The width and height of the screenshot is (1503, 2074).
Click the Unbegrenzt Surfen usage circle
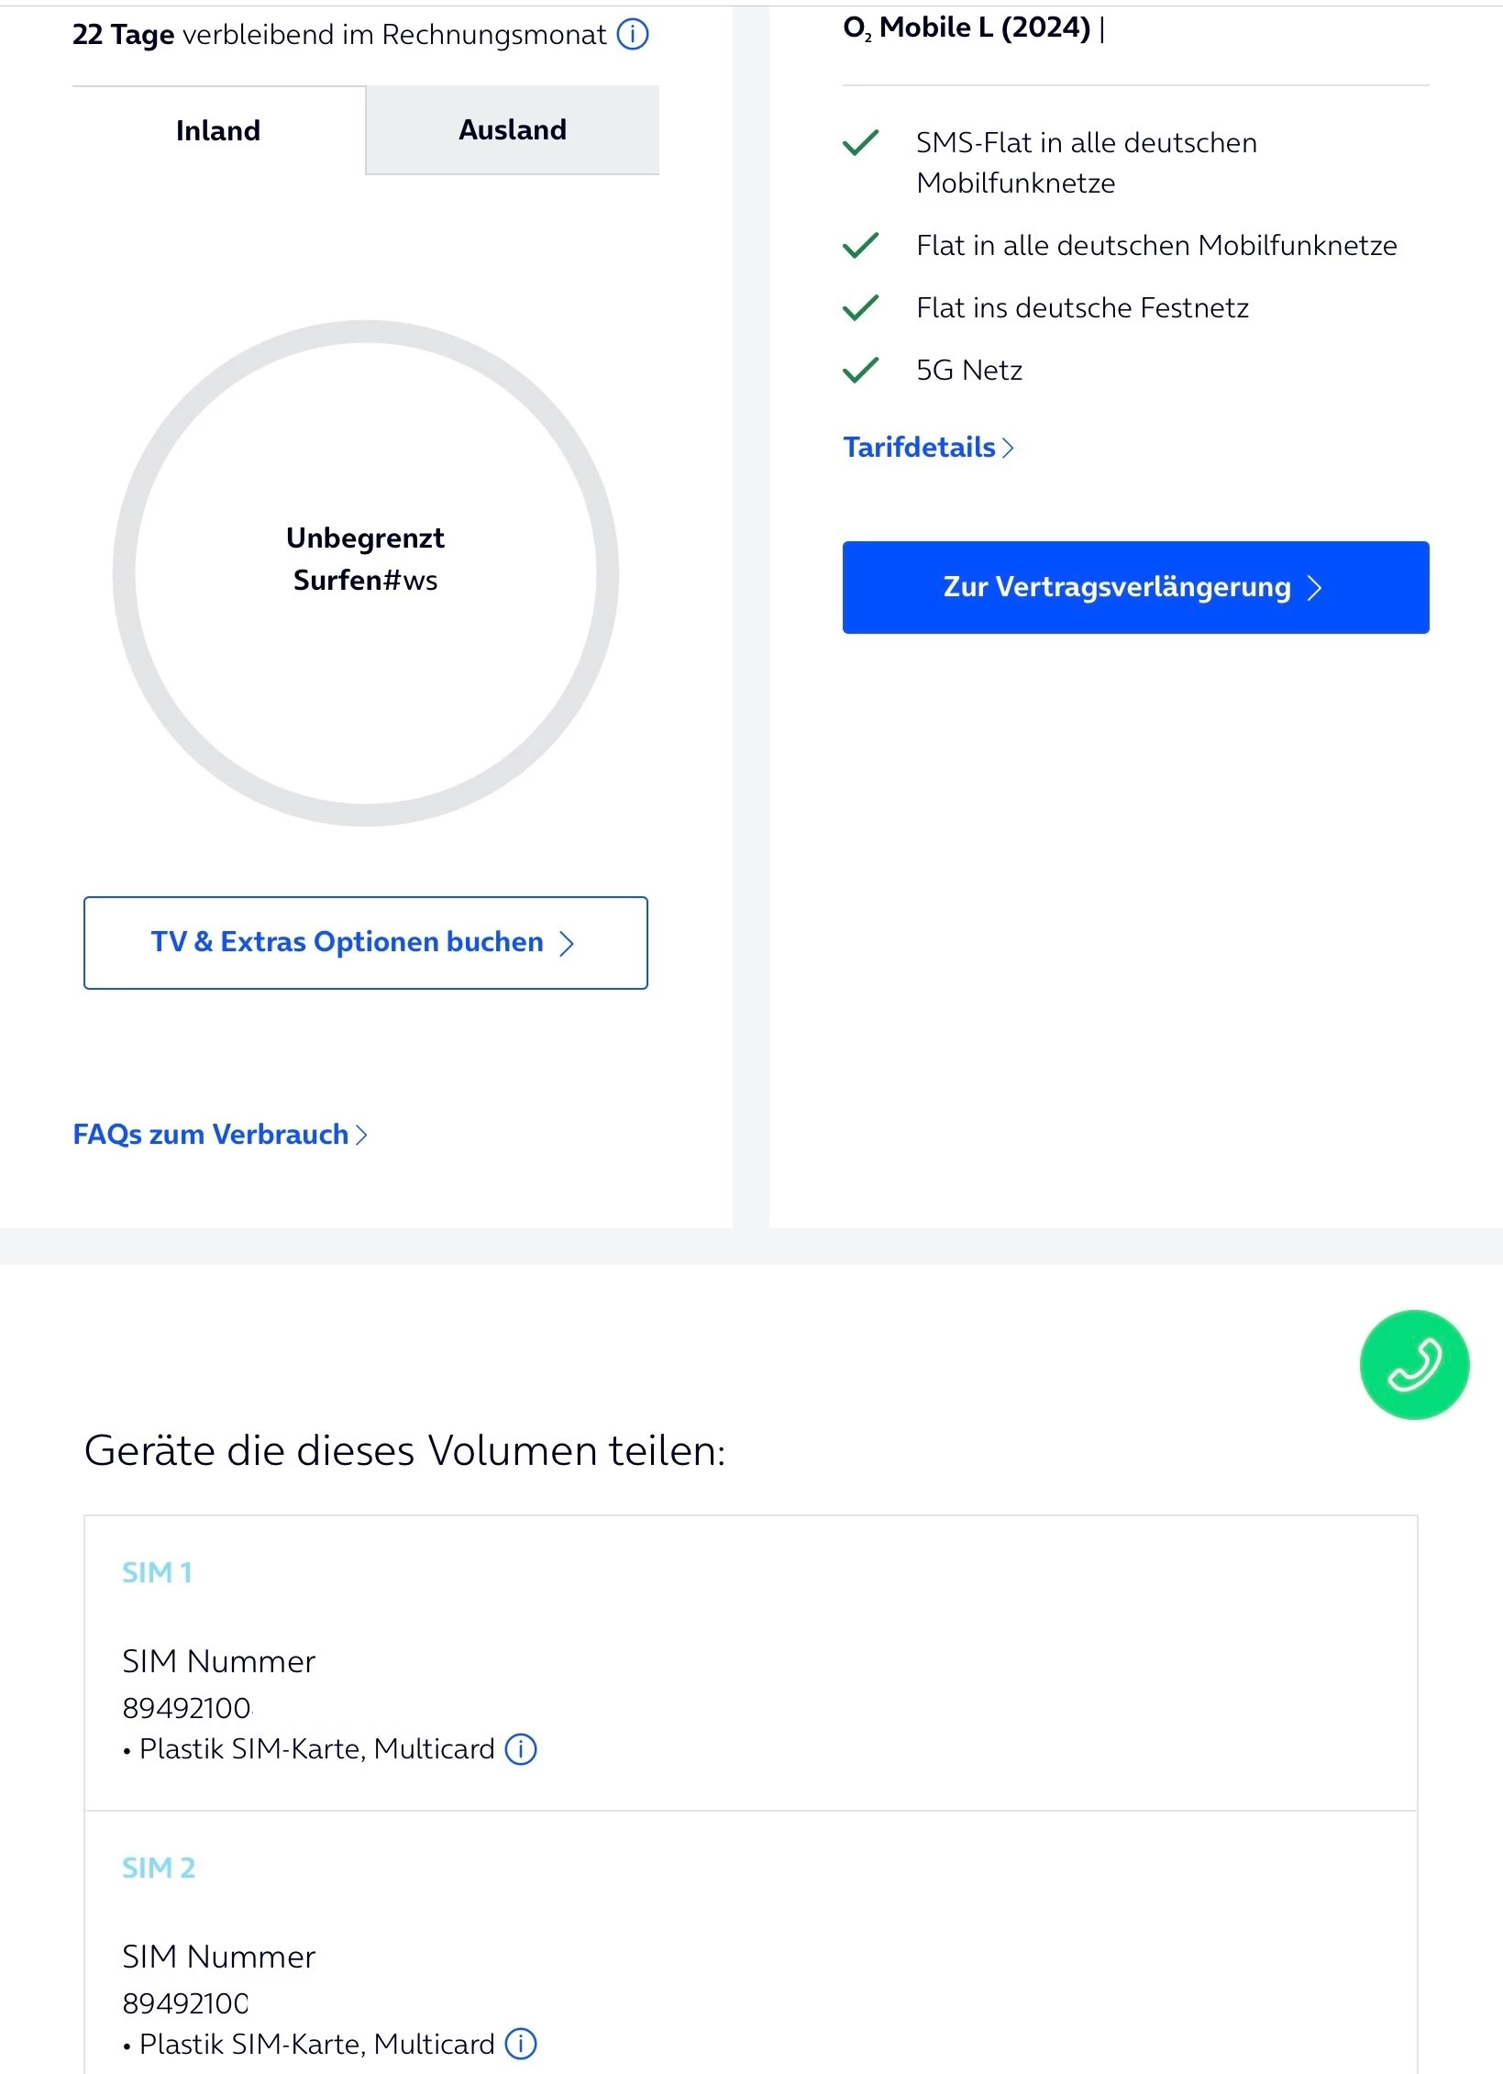click(365, 572)
